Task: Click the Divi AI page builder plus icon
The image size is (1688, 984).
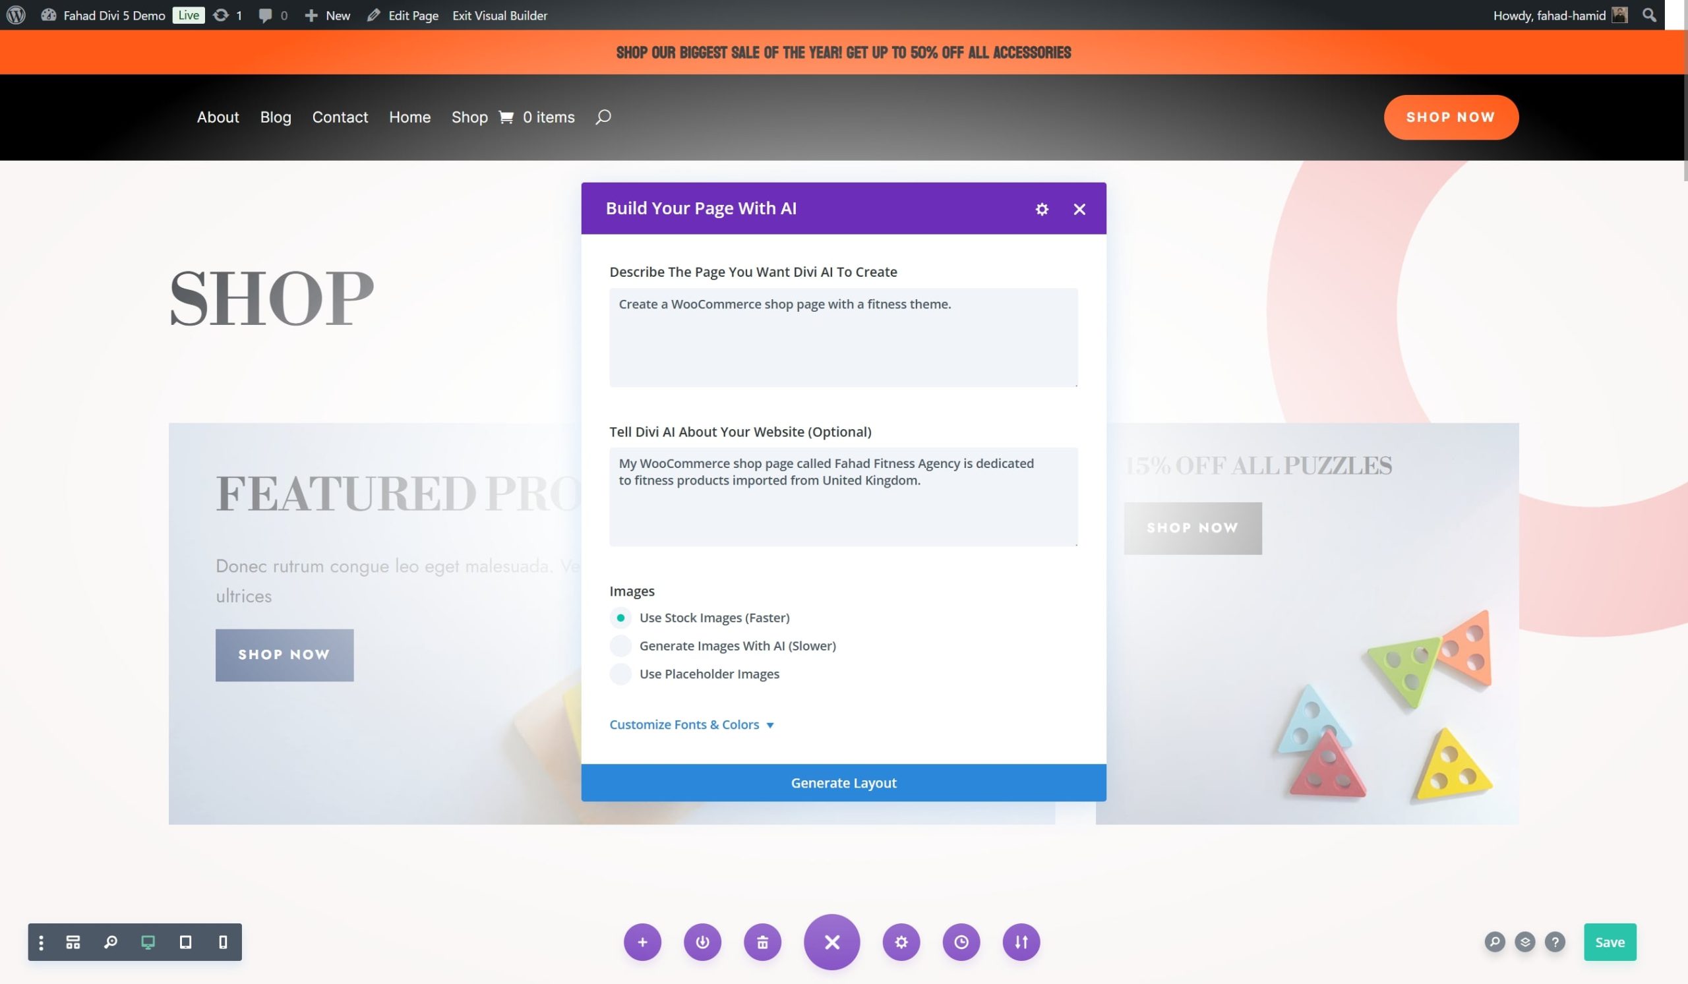Action: tap(642, 942)
